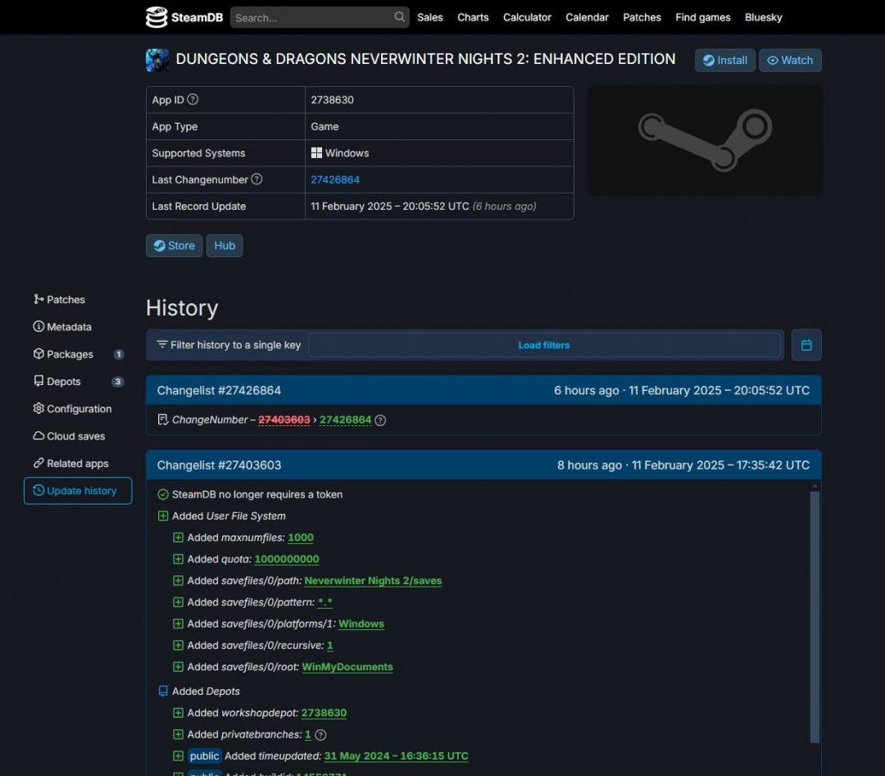The width and height of the screenshot is (885, 776).
Task: Expand the Added maxnumfiles plus icon
Action: click(178, 538)
